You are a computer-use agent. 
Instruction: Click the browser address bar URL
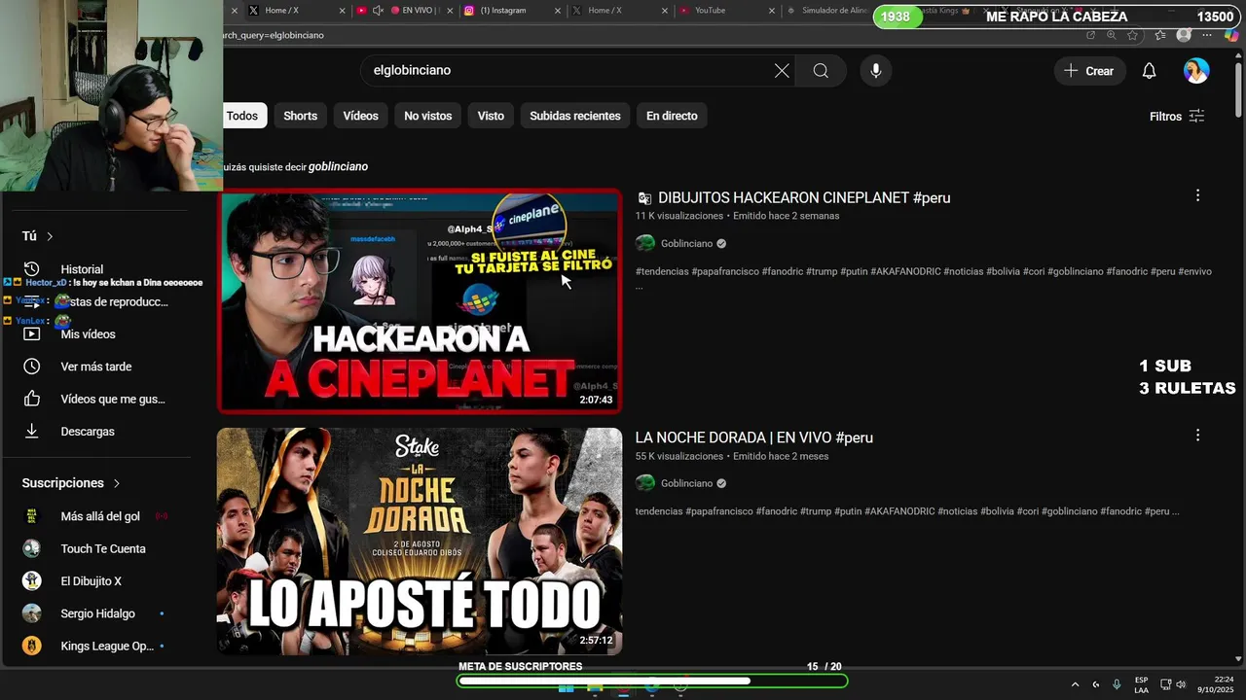coord(274,35)
